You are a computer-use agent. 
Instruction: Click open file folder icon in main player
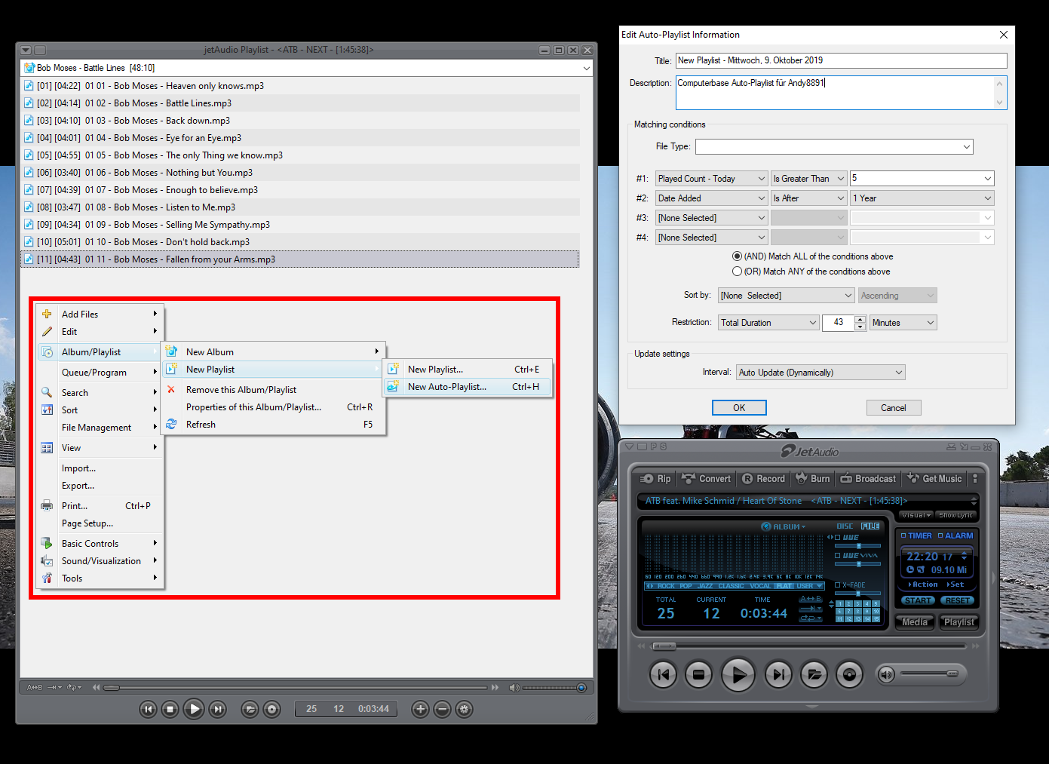click(x=814, y=674)
